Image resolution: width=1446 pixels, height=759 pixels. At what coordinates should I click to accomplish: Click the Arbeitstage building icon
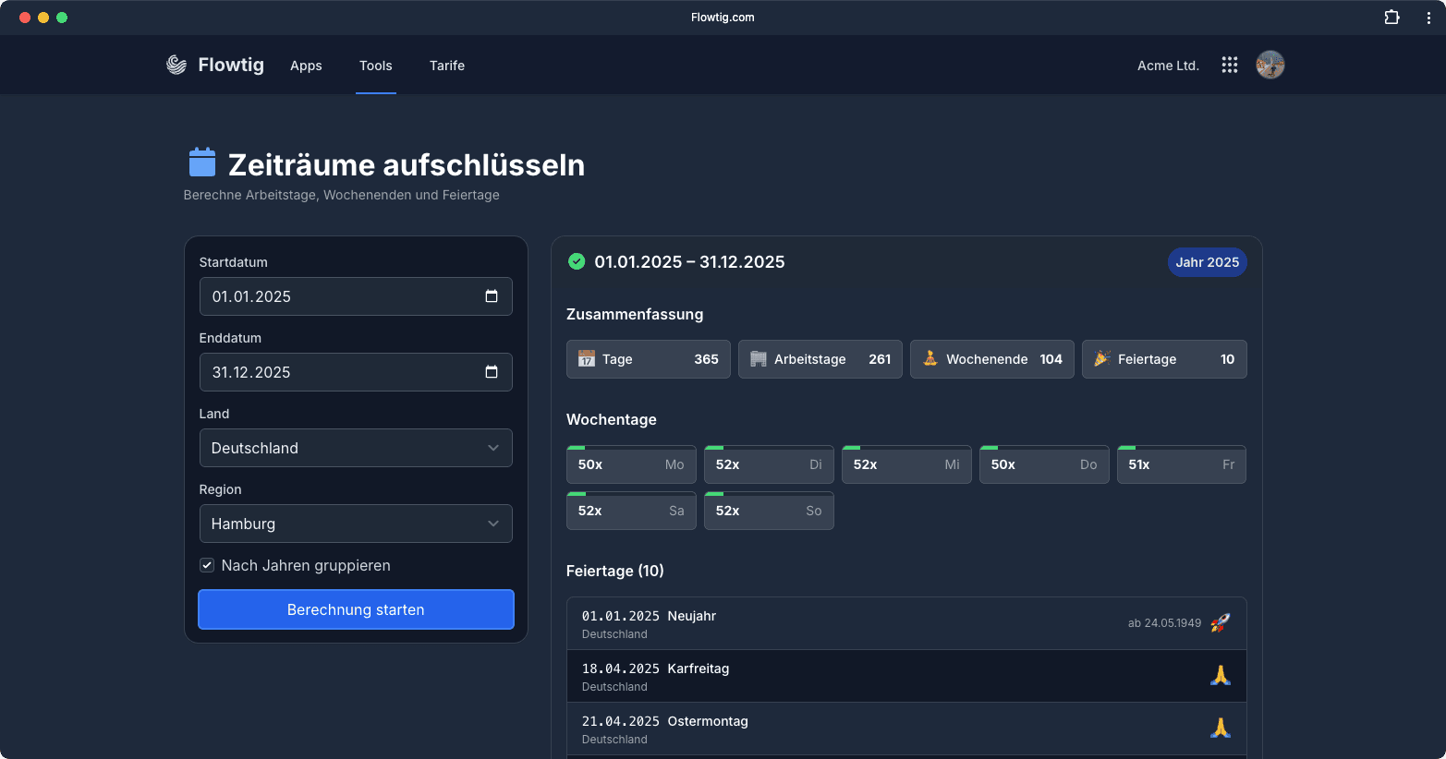tap(759, 359)
